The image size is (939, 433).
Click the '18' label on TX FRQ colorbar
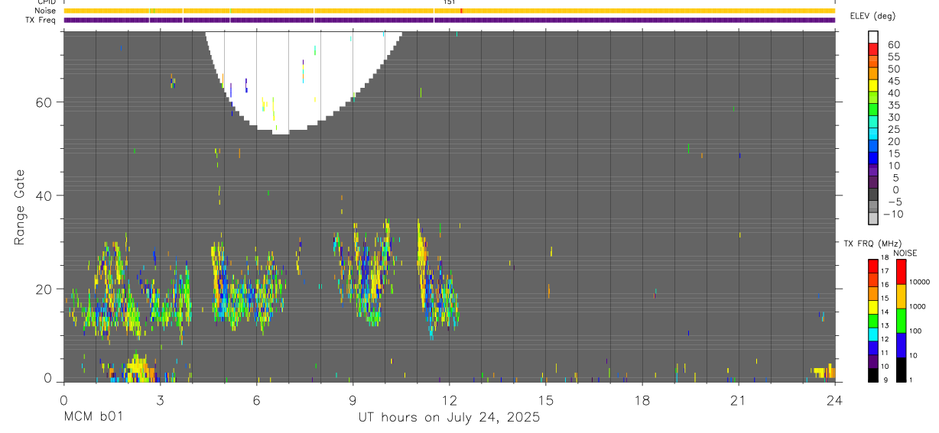pyautogui.click(x=885, y=258)
